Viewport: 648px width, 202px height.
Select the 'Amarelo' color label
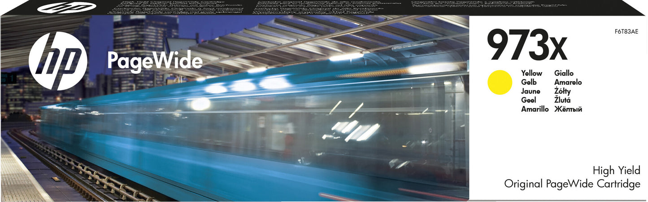point(568,82)
